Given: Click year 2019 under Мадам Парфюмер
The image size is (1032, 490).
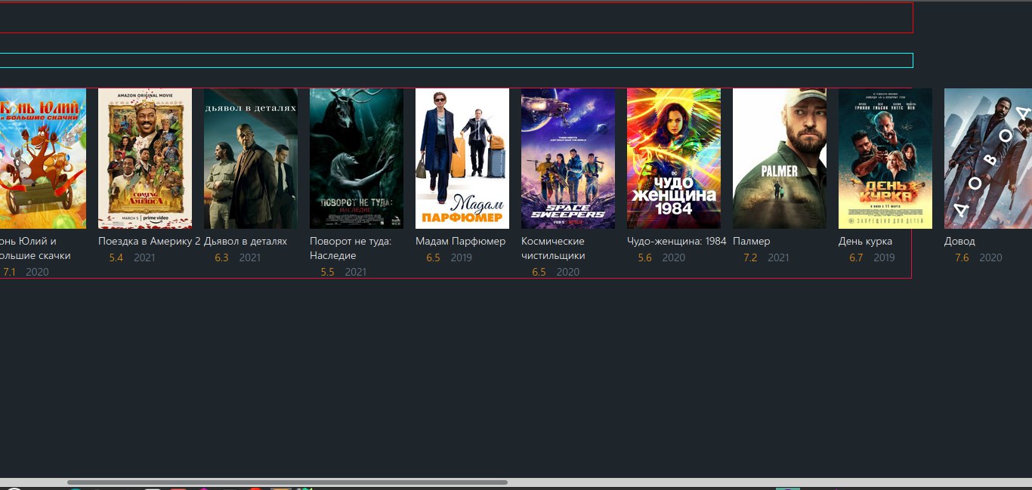Looking at the screenshot, I should click(x=462, y=258).
